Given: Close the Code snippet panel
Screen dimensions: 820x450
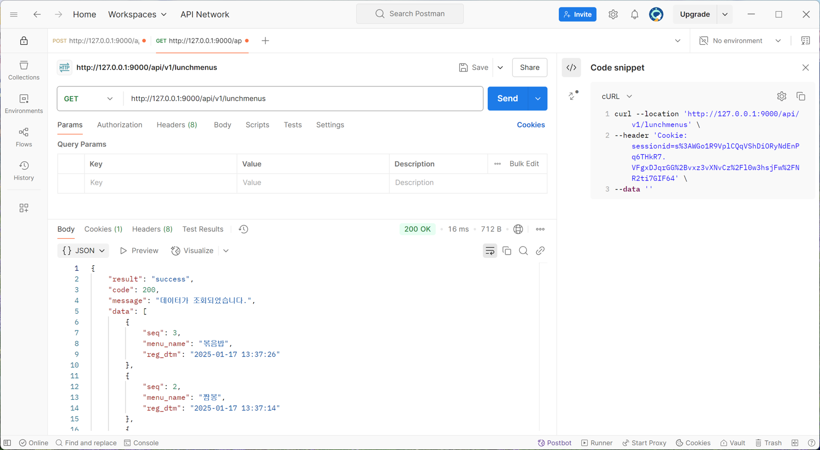Looking at the screenshot, I should tap(806, 68).
